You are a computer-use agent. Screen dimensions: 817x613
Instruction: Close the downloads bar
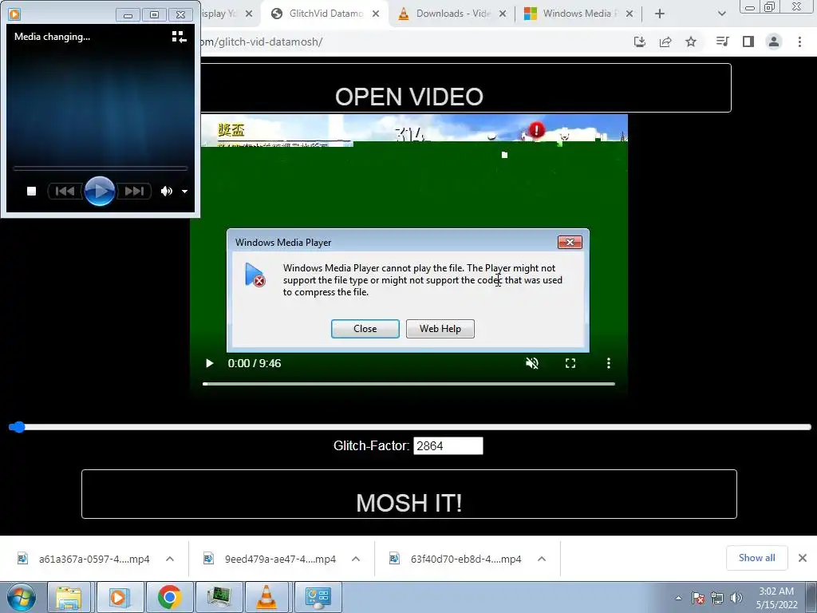(803, 558)
